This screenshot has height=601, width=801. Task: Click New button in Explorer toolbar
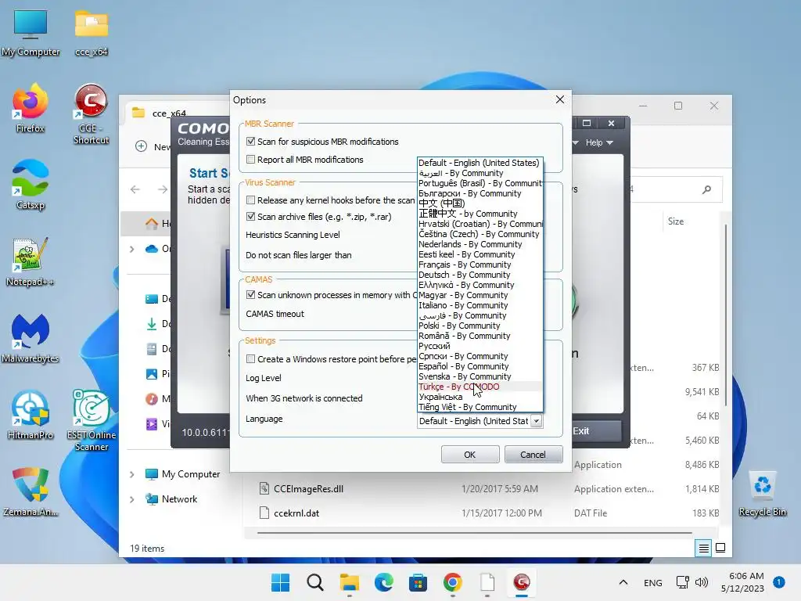(x=153, y=146)
